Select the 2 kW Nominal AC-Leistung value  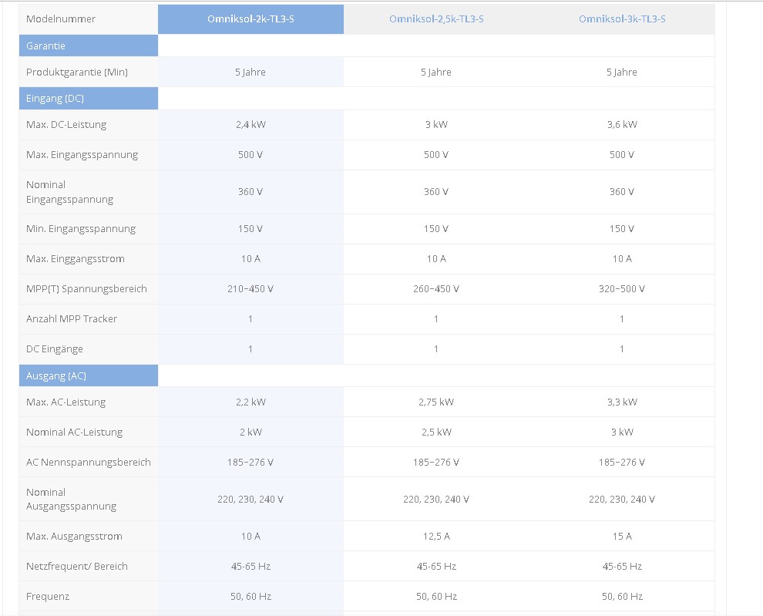pos(250,433)
